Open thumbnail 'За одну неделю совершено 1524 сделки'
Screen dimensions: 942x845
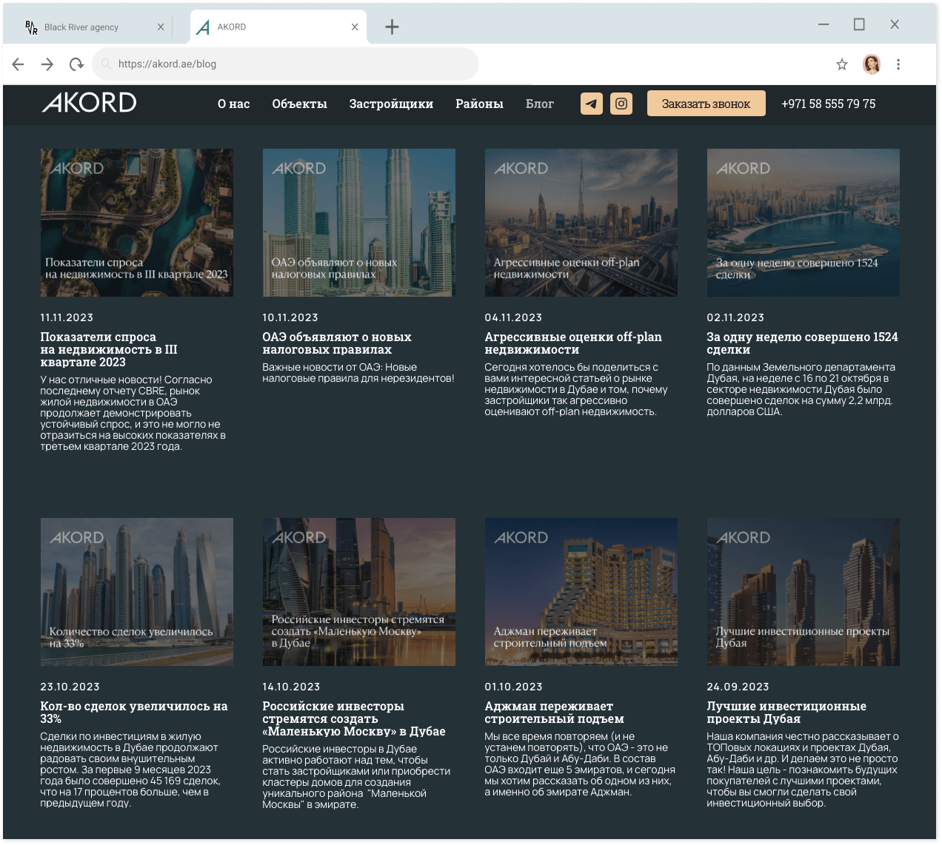[x=804, y=223]
